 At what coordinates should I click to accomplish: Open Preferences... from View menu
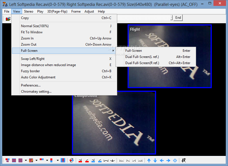click(x=64, y=85)
